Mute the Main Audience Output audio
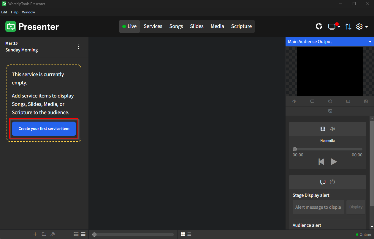This screenshot has height=239, width=374. pos(294,101)
